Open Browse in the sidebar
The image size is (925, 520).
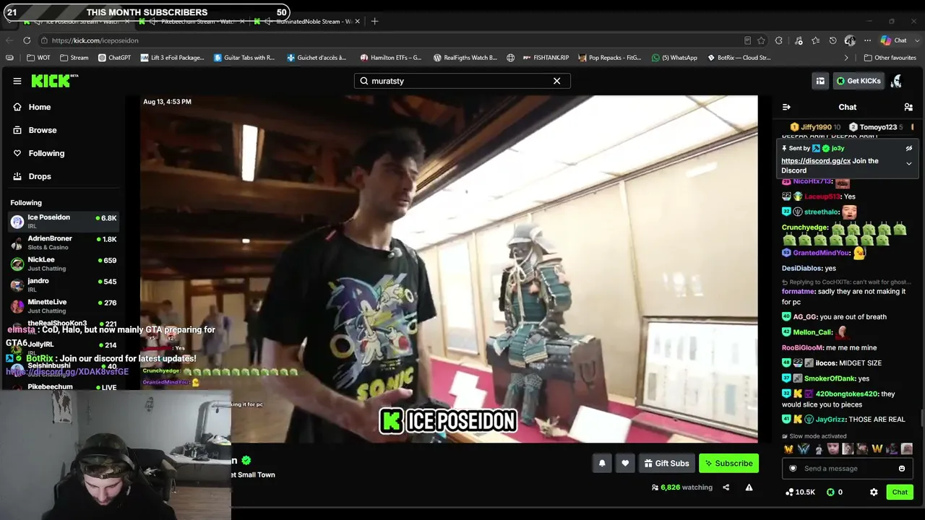click(43, 130)
